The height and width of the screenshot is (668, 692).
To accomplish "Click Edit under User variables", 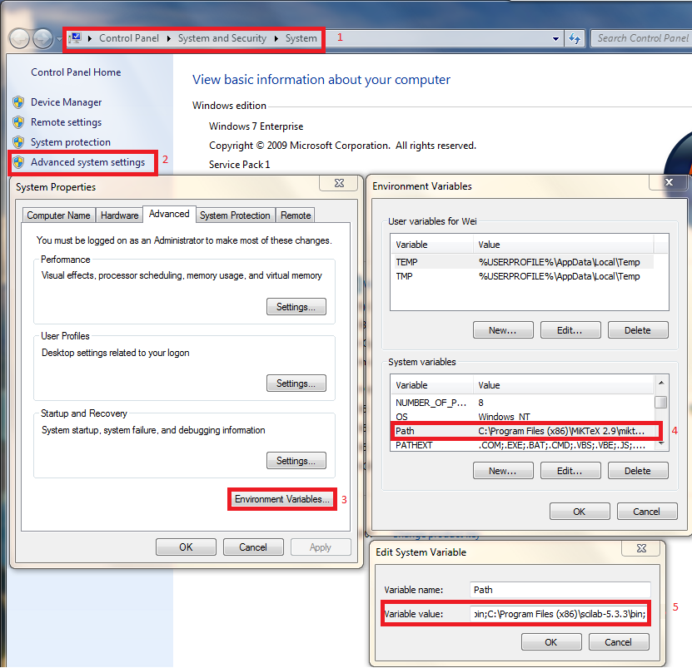I will click(570, 330).
